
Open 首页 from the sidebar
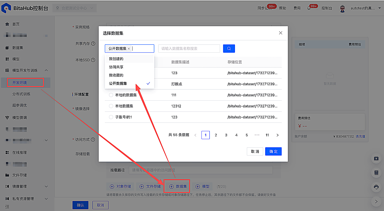(16, 24)
